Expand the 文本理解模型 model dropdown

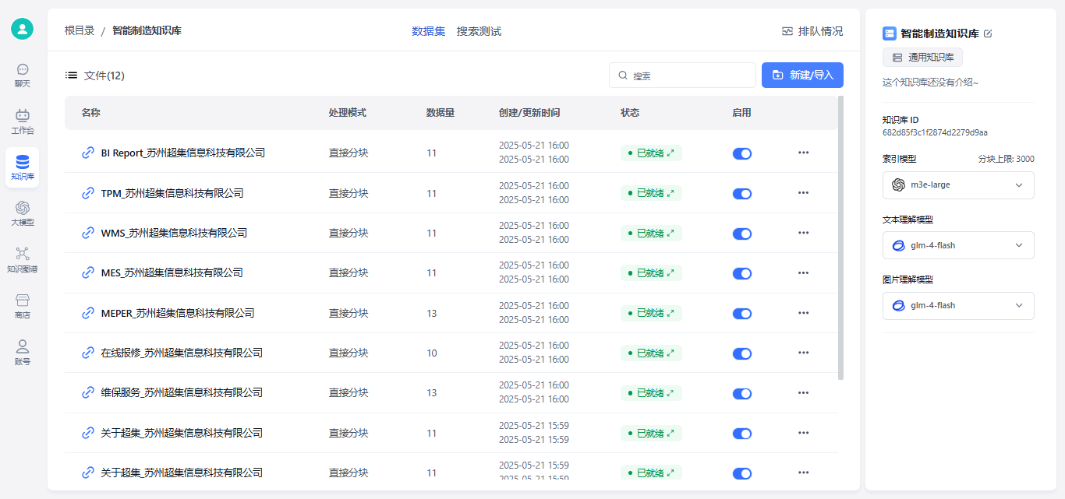coord(958,245)
